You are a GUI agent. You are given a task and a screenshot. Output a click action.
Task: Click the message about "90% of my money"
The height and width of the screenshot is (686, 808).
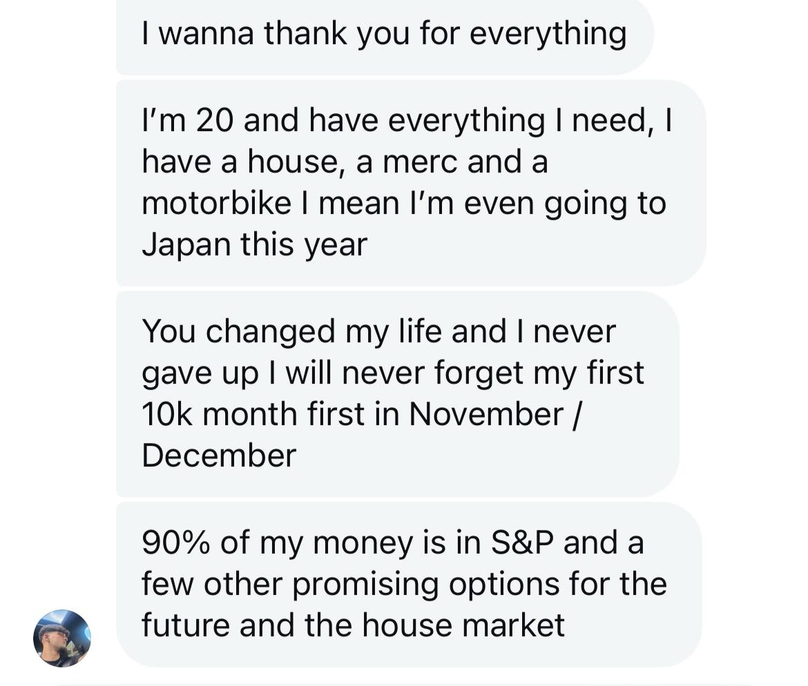pyautogui.click(x=407, y=584)
